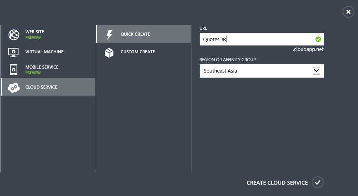Click the circled checkmark to confirm creation
358x196 pixels.
[x=317, y=182]
